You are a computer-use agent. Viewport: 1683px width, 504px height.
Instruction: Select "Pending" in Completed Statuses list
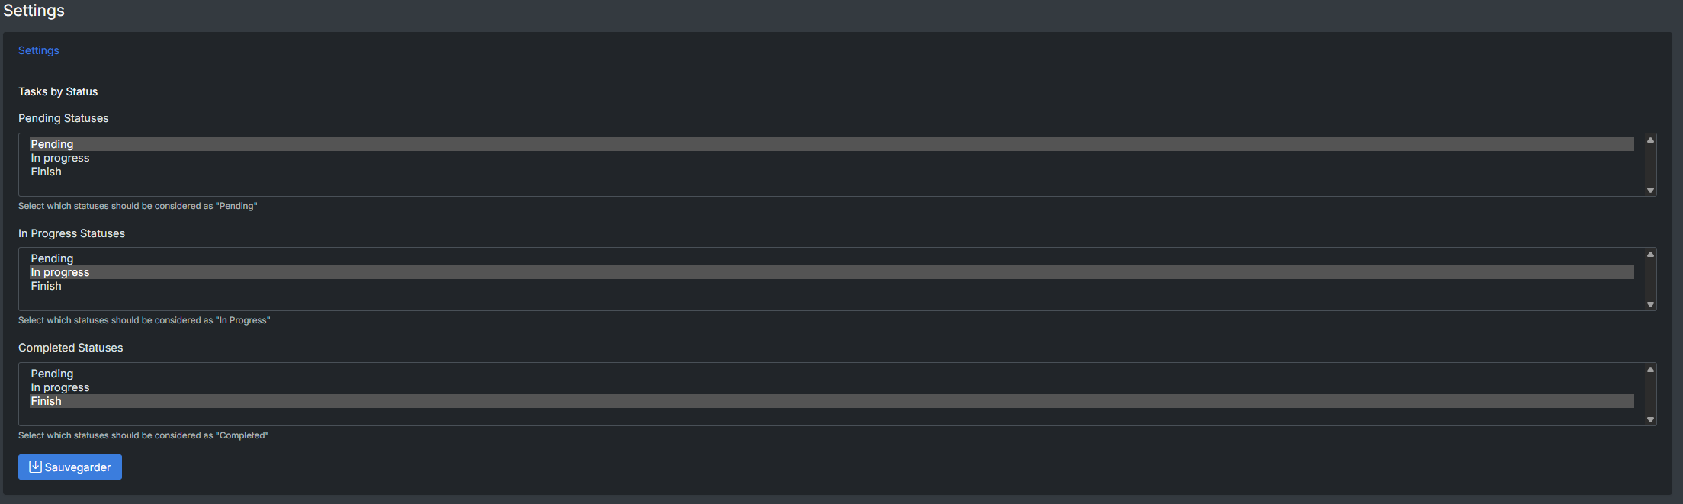click(831, 374)
